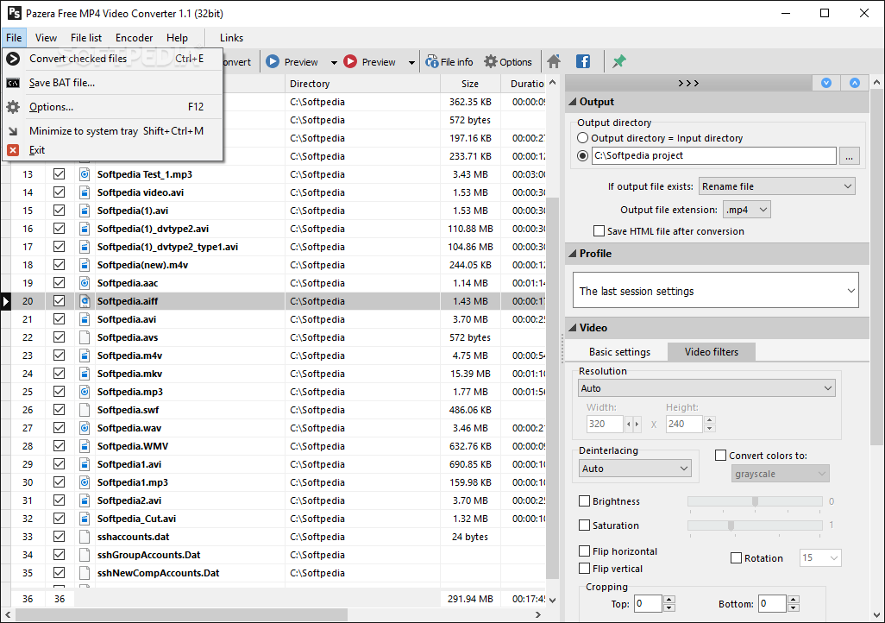The width and height of the screenshot is (885, 623).
Task: Click the Save BAT file console icon
Action: [13, 83]
